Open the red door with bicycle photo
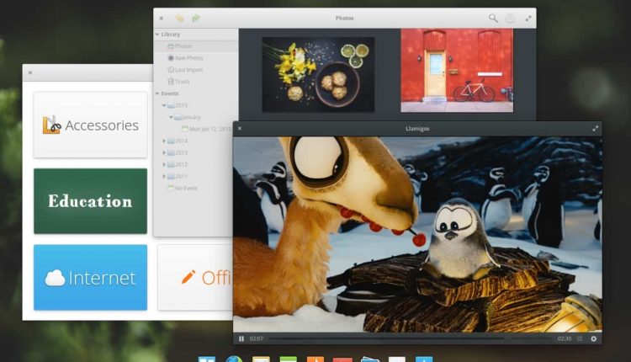 click(x=457, y=71)
